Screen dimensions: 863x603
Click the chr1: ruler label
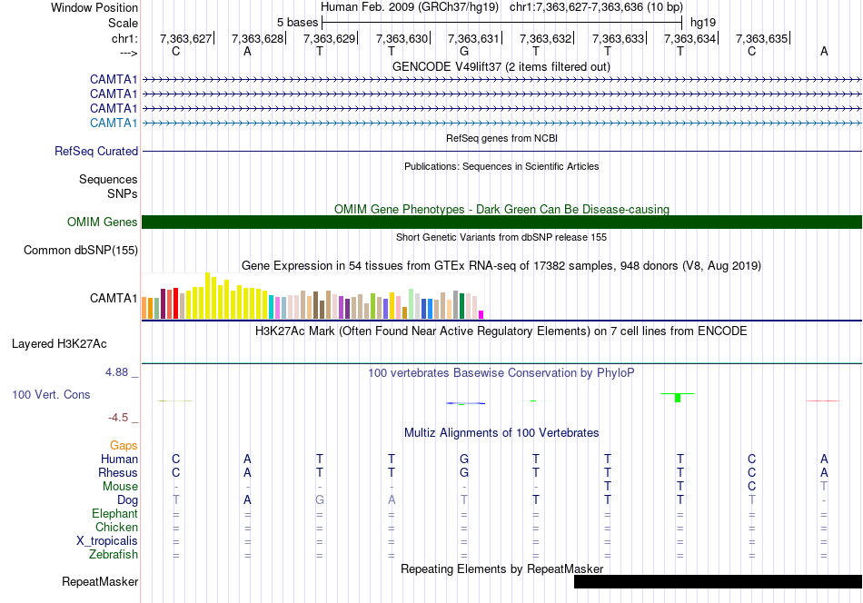pyautogui.click(x=124, y=38)
